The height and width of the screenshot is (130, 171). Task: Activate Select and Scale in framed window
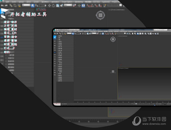pos(88,34)
